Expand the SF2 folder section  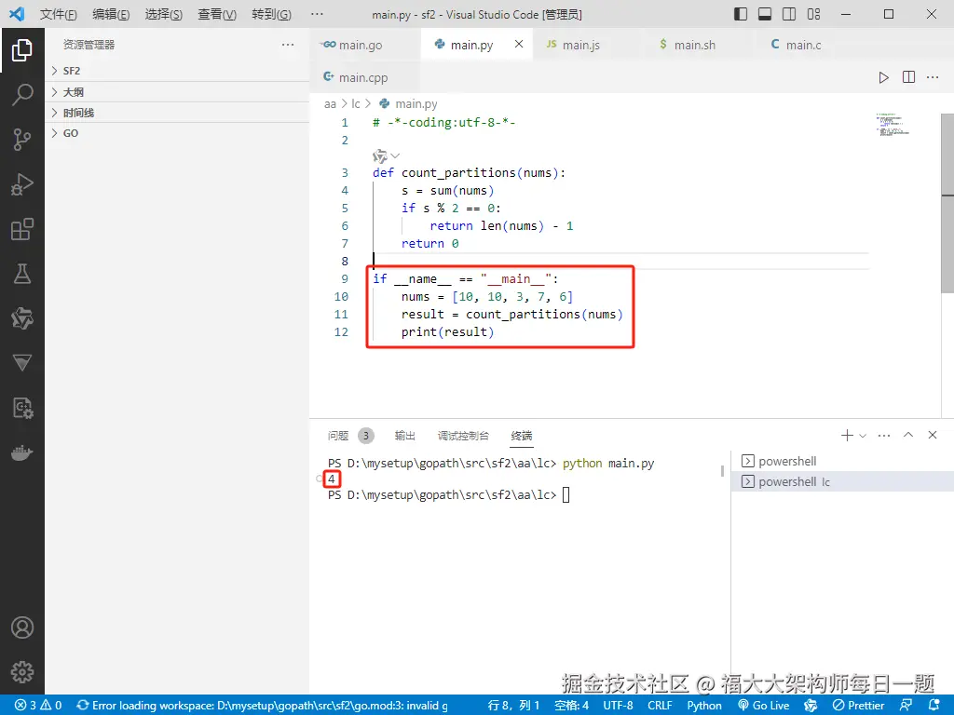click(177, 71)
